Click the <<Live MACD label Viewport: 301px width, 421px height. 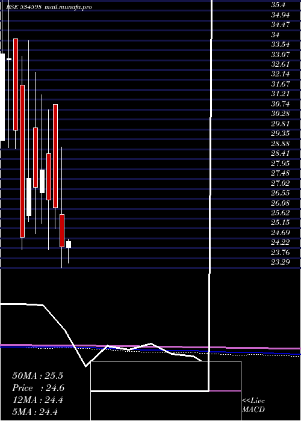(253, 405)
